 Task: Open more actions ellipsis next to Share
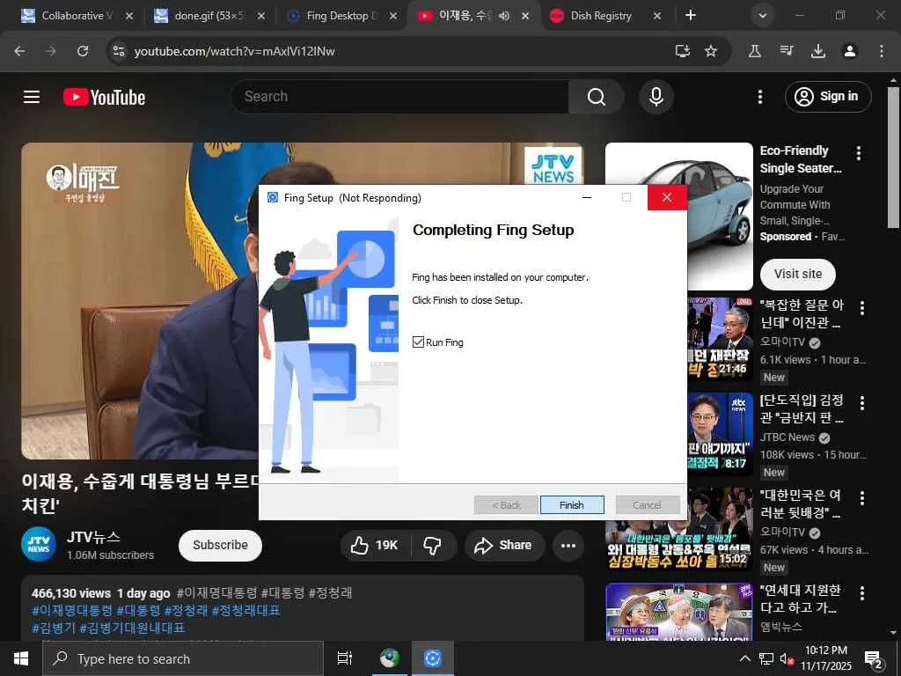coord(568,545)
